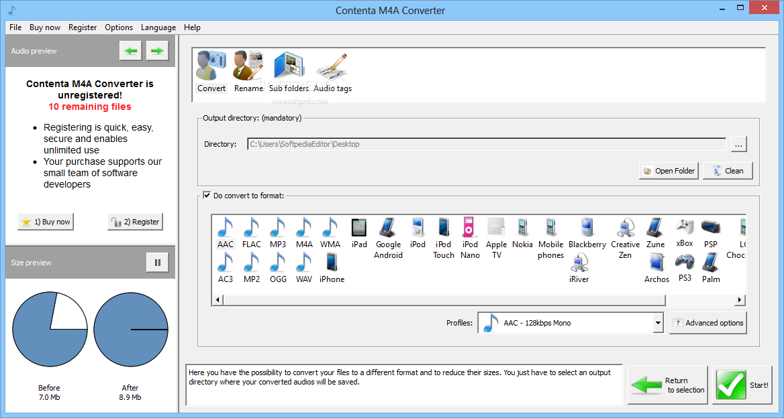Open the File menu
Image resolution: width=784 pixels, height=418 pixels.
(x=15, y=27)
